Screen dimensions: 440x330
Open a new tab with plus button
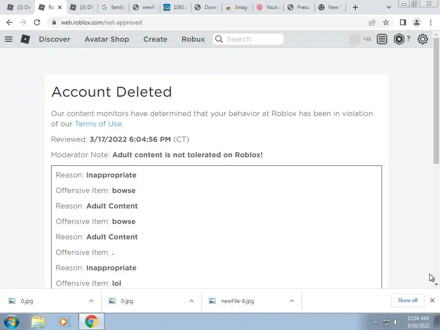click(x=355, y=7)
